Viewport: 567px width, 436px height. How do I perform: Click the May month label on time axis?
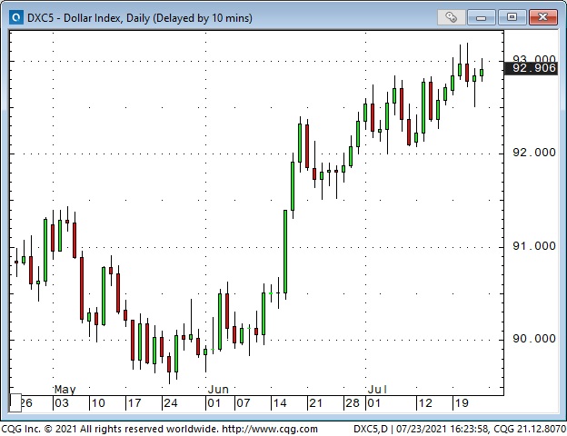[65, 390]
